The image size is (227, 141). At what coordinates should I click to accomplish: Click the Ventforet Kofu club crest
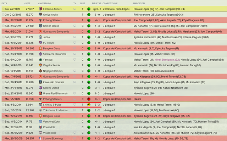tap(40, 122)
